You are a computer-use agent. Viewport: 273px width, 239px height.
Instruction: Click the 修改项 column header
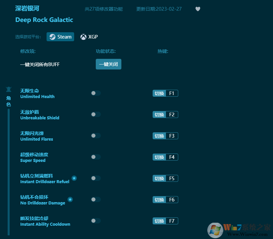[x=28, y=51]
